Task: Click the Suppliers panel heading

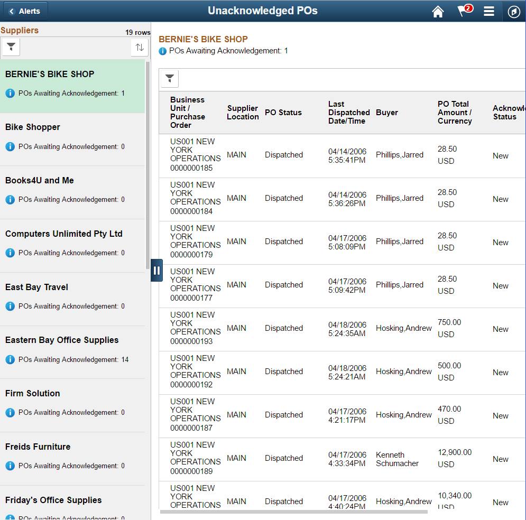Action: coord(20,30)
